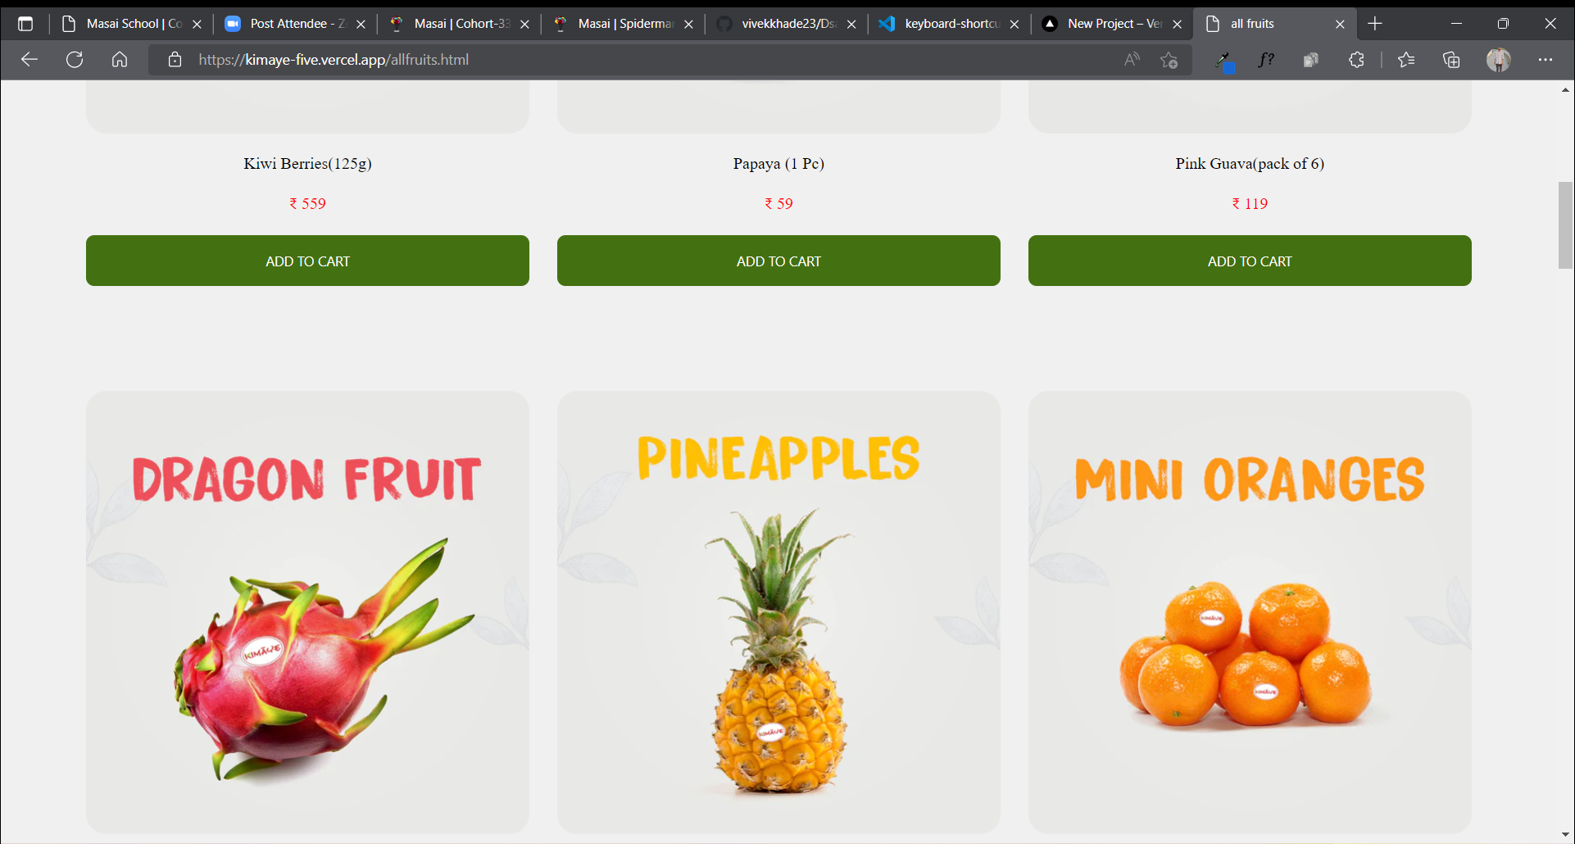Switch to the New Project Vercel tab

coord(1112,24)
